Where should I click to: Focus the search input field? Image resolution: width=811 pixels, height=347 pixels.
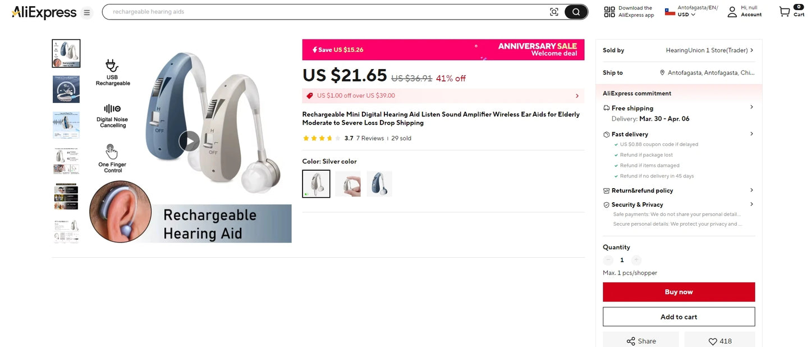[326, 12]
